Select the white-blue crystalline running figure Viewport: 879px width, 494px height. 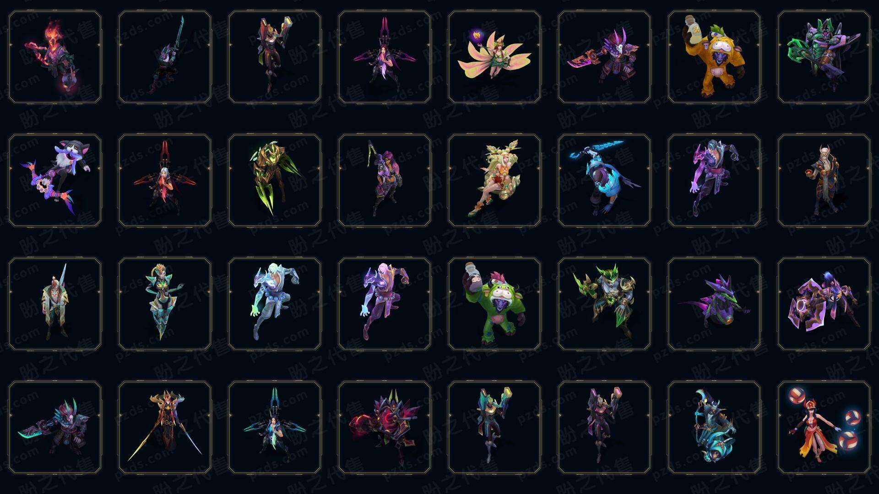point(275,304)
